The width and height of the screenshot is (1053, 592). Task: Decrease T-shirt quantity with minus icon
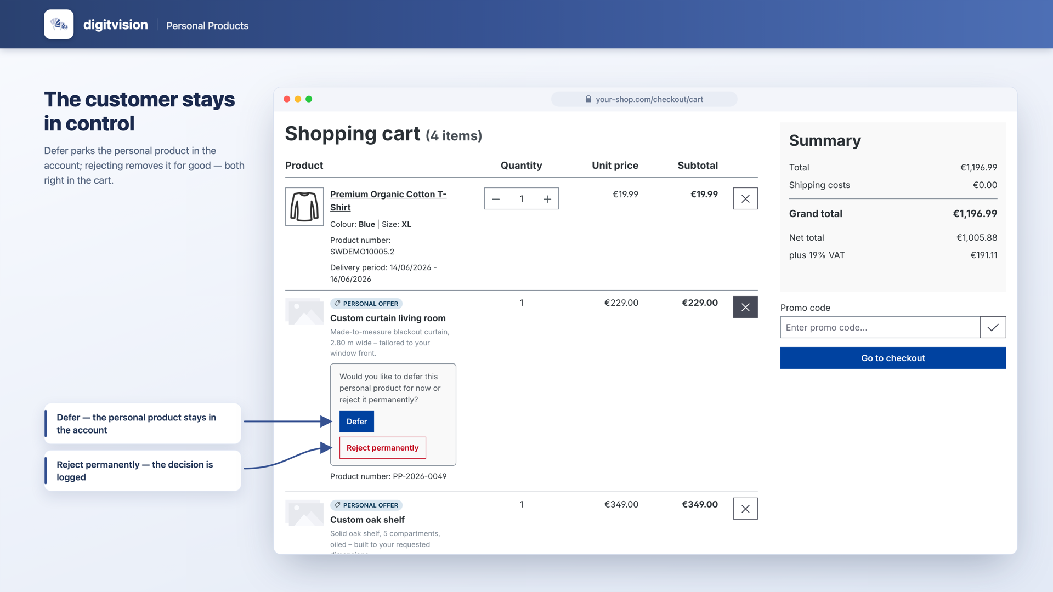coord(496,199)
